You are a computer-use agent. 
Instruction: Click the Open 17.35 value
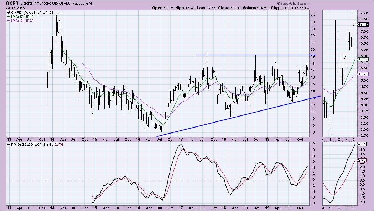coord(162,8)
